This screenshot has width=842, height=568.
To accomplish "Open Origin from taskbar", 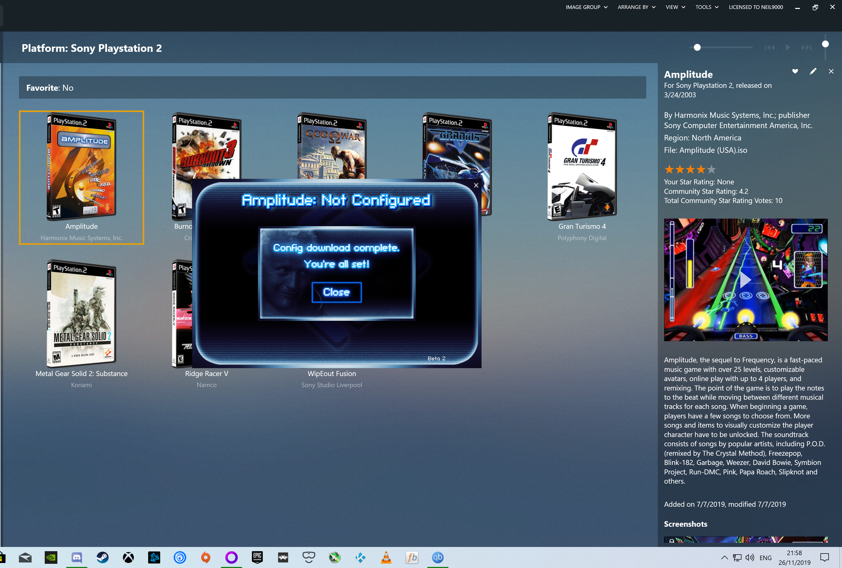I will (206, 557).
